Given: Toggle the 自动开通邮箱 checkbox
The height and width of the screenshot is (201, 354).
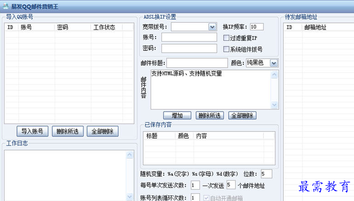Looking at the screenshot, I should click(206, 198).
